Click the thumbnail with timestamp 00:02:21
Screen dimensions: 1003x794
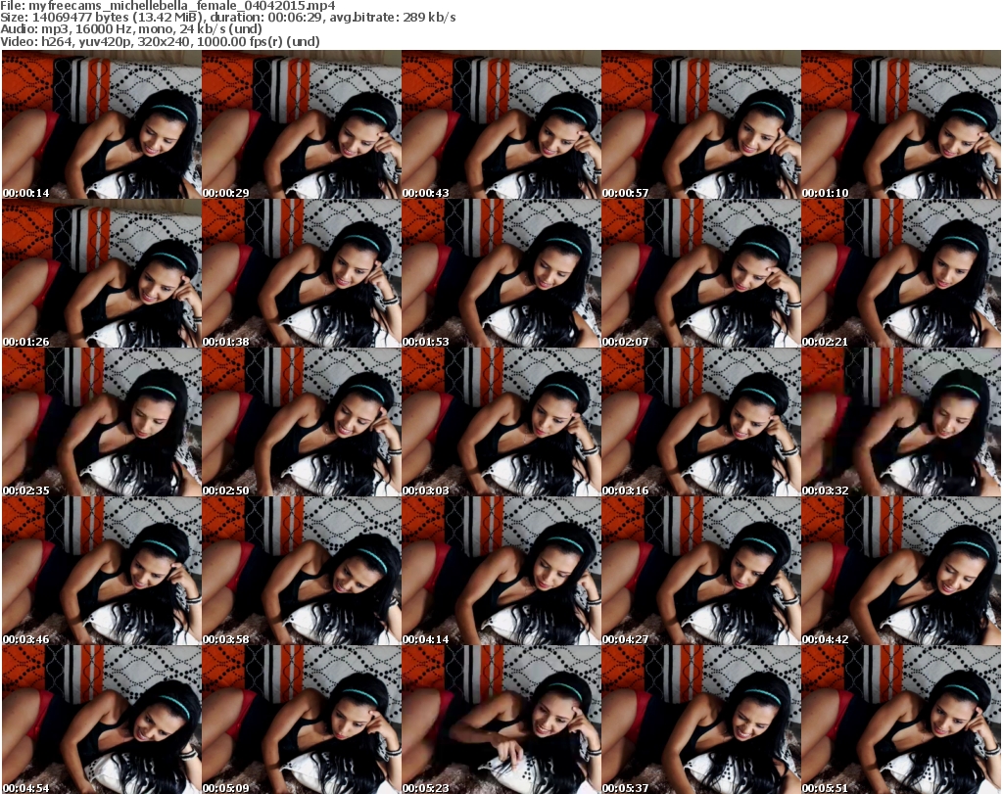[x=900, y=273]
